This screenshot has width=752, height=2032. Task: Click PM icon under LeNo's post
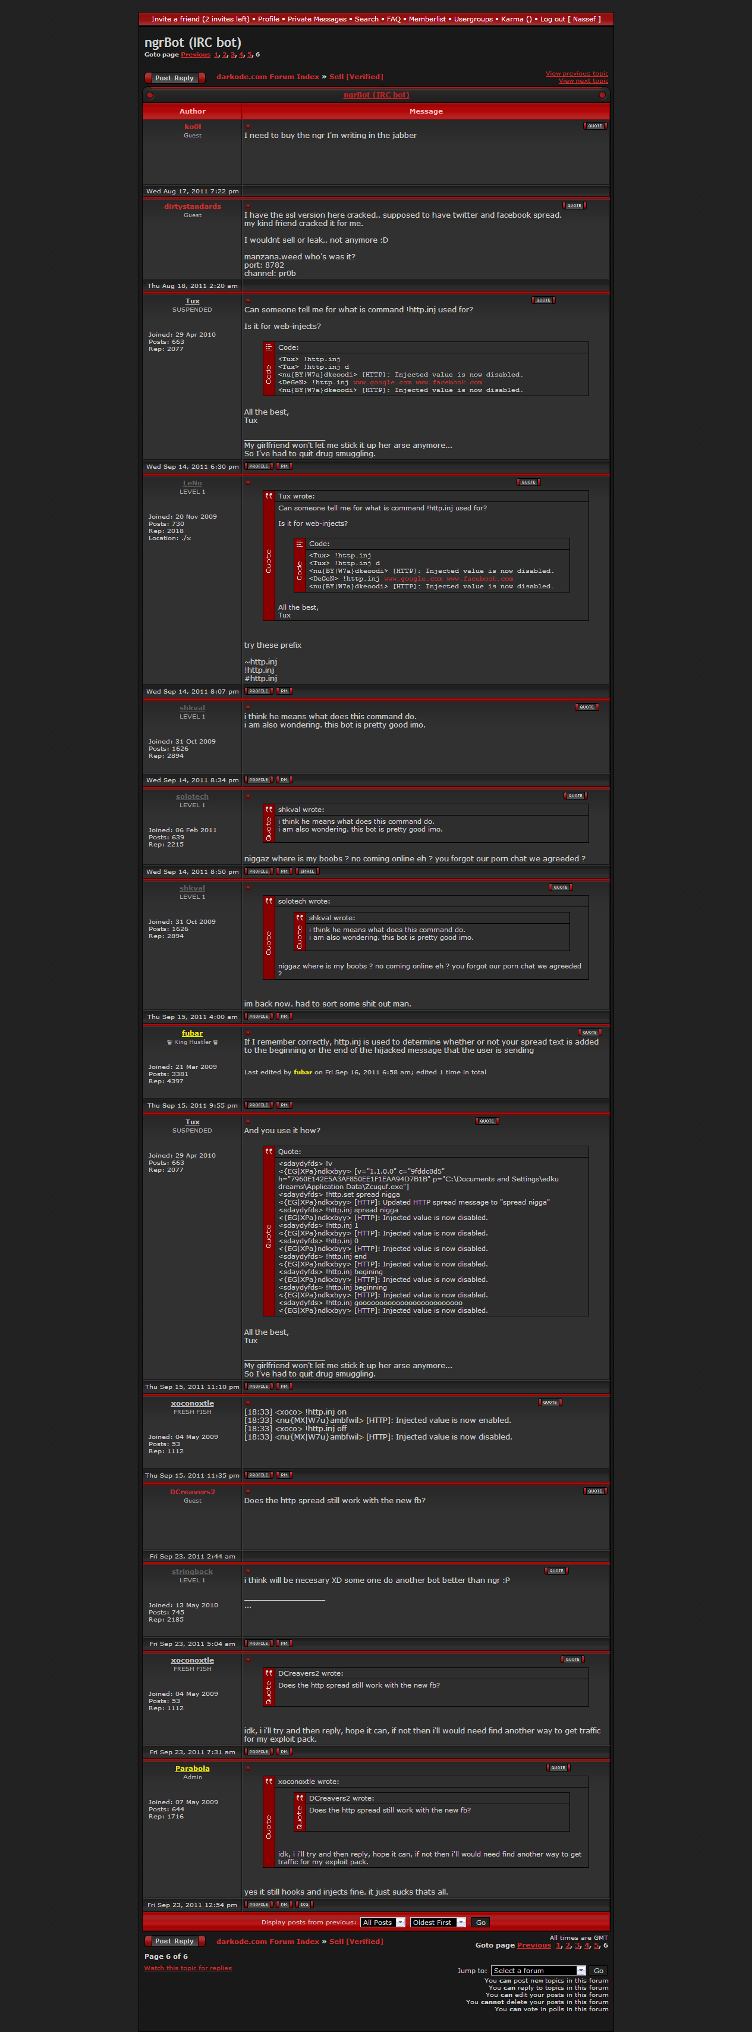[x=285, y=691]
